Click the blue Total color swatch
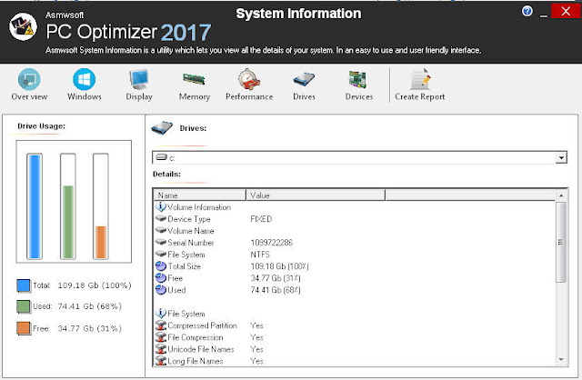The width and height of the screenshot is (582, 380). pos(24,285)
